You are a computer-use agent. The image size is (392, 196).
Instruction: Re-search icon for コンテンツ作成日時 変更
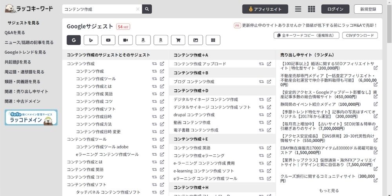[x=154, y=132]
